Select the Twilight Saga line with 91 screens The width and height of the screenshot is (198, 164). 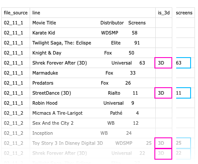tap(92, 43)
